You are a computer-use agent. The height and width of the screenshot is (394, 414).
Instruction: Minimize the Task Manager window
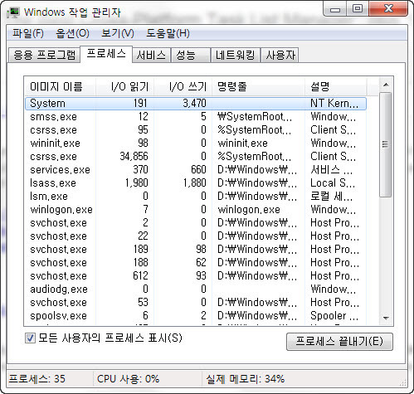335,9
